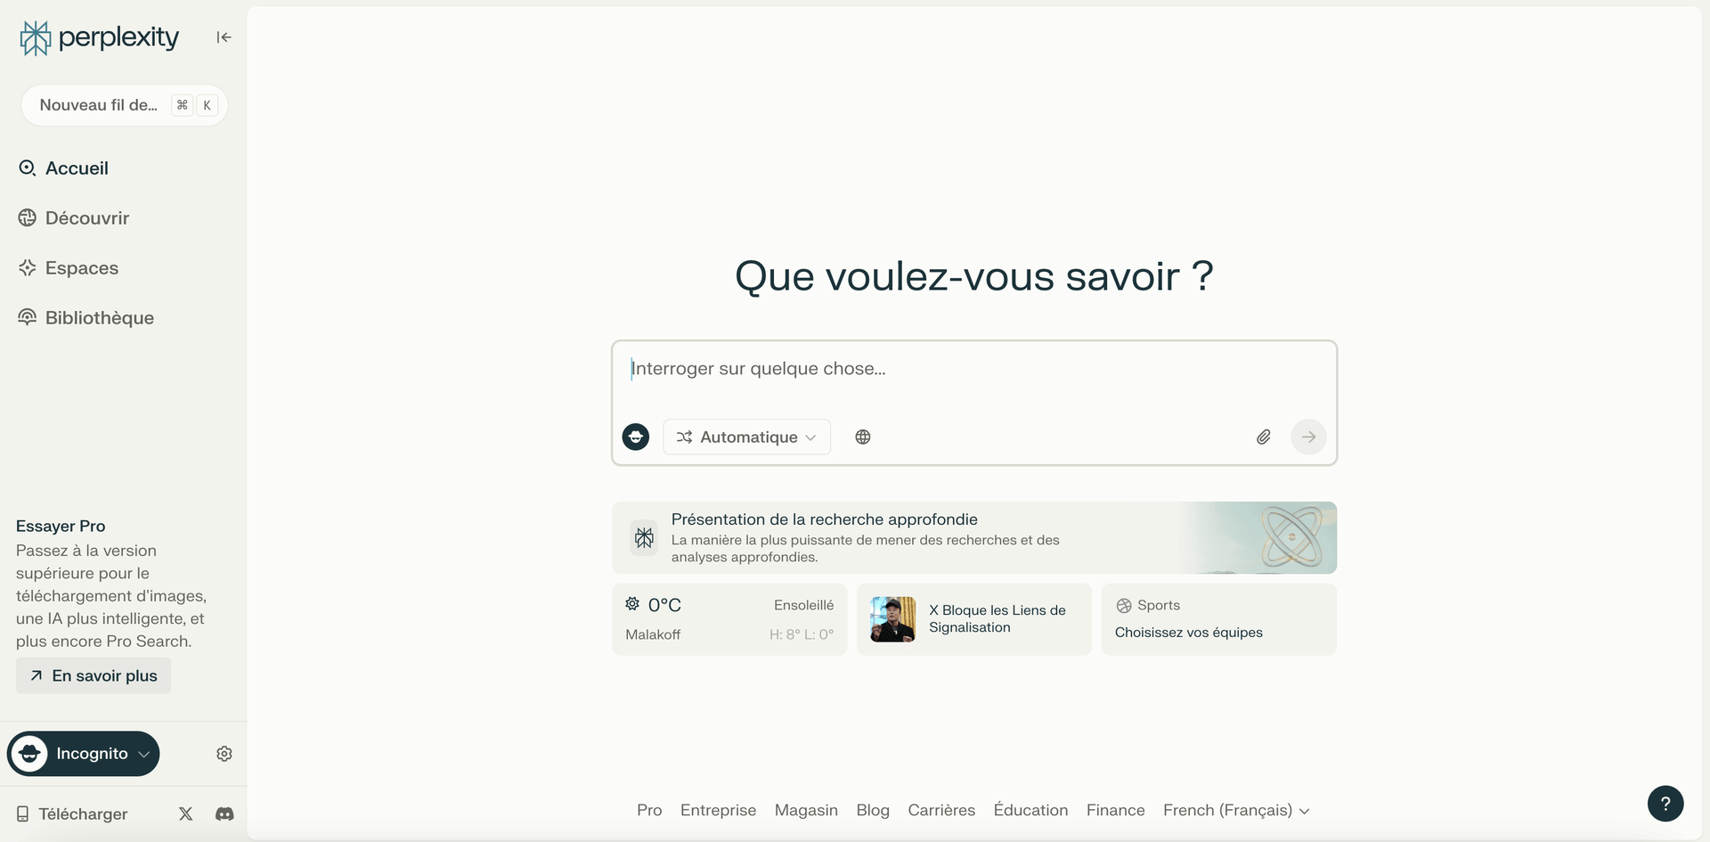Toggle the incognito mode icon in the search box

(x=635, y=437)
